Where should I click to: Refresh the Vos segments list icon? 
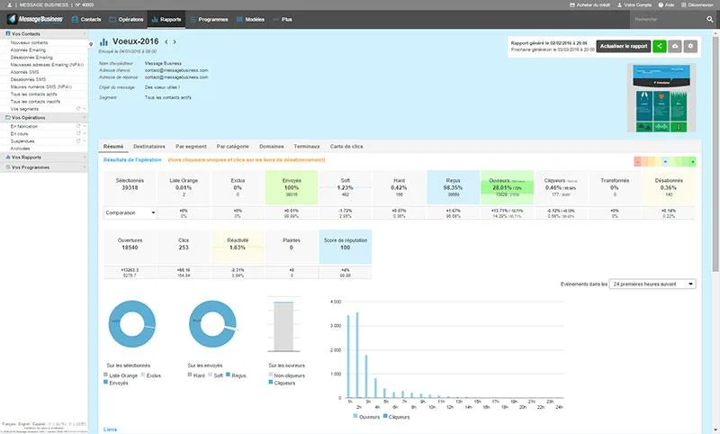click(78, 109)
